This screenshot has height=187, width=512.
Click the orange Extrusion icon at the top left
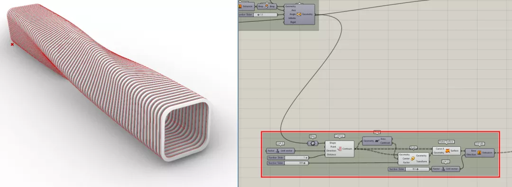(x=240, y=6)
